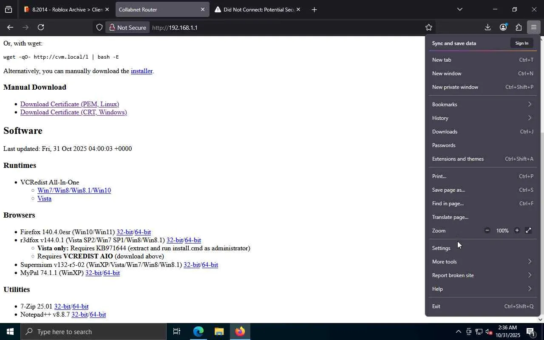The width and height of the screenshot is (544, 340).
Task: Download Certificate (CRT, Windows) link
Action: pyautogui.click(x=74, y=112)
